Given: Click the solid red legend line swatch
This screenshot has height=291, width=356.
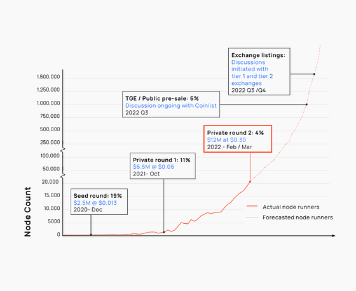Looking at the screenshot, I should point(252,206).
